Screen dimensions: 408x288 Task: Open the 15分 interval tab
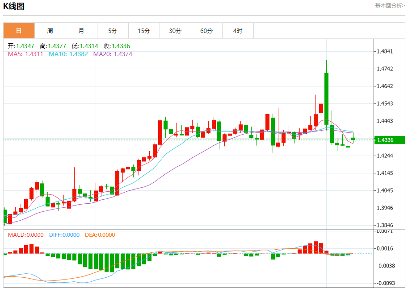(x=144, y=31)
